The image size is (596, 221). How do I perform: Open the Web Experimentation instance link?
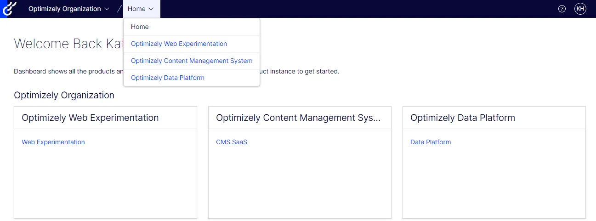(x=53, y=142)
